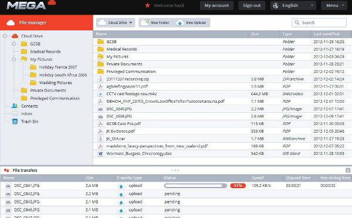
Task: Collapse the File transfers panel toggle
Action: (348, 171)
